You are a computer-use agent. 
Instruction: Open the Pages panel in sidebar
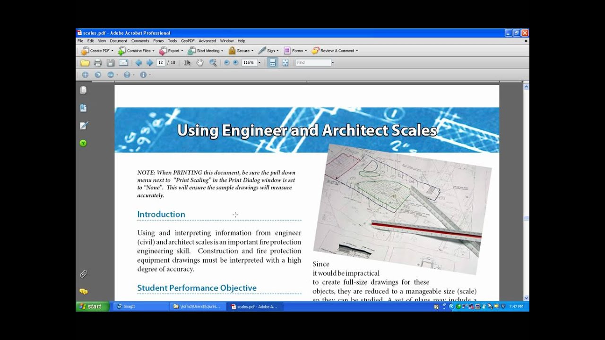point(84,90)
